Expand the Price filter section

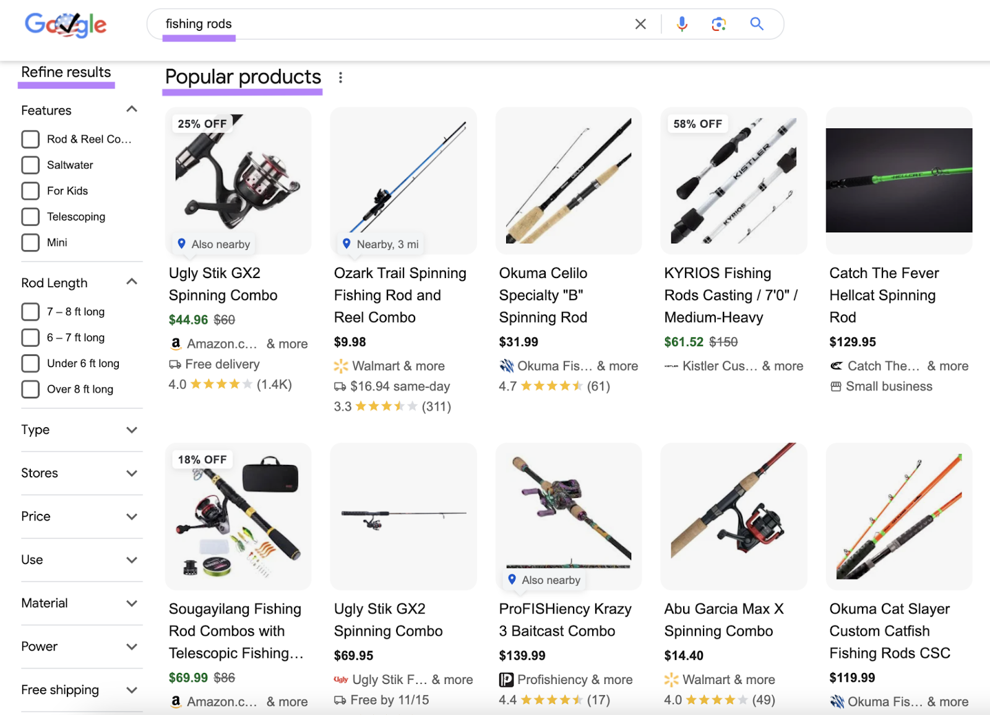132,516
